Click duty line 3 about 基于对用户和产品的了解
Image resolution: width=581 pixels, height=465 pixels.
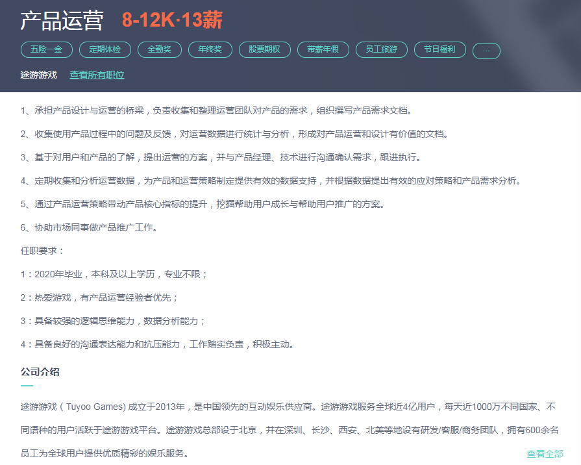coord(221,157)
